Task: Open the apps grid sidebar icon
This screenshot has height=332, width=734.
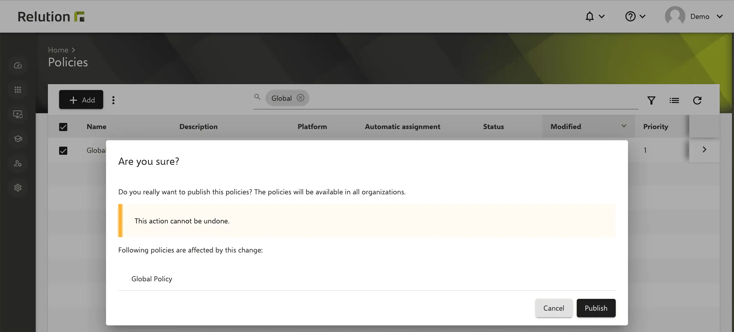Action: click(18, 90)
